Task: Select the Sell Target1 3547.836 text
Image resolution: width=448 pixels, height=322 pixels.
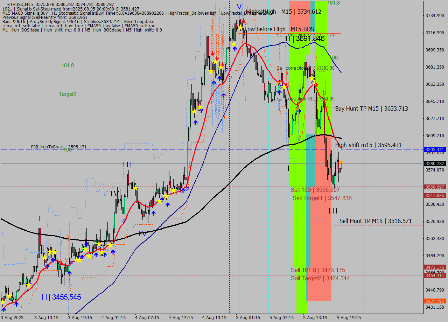Action: coord(322,198)
